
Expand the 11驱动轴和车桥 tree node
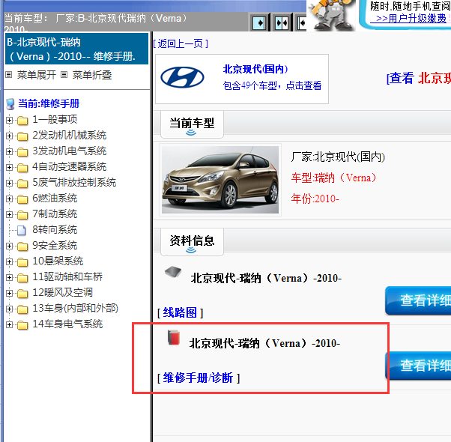tap(9, 277)
